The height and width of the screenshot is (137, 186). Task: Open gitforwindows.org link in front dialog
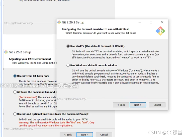pyautogui.click(x=72, y=99)
